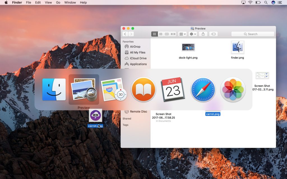Open All My Files in sidebar
Screen dimensions: 287x179
[135, 52]
